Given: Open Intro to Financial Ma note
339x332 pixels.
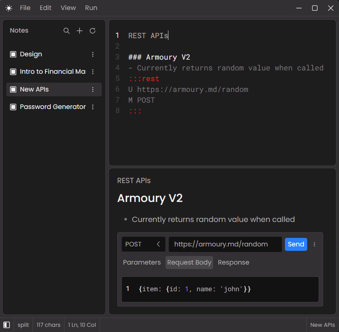Looking at the screenshot, I should (x=54, y=72).
